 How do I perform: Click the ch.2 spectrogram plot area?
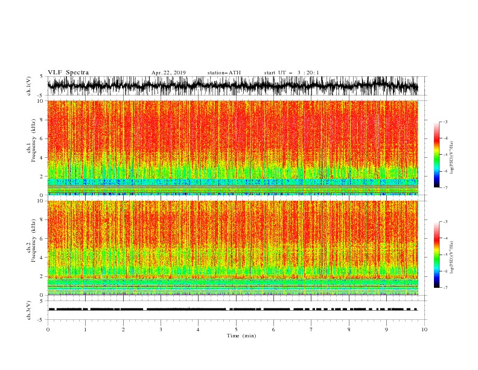[232, 248]
